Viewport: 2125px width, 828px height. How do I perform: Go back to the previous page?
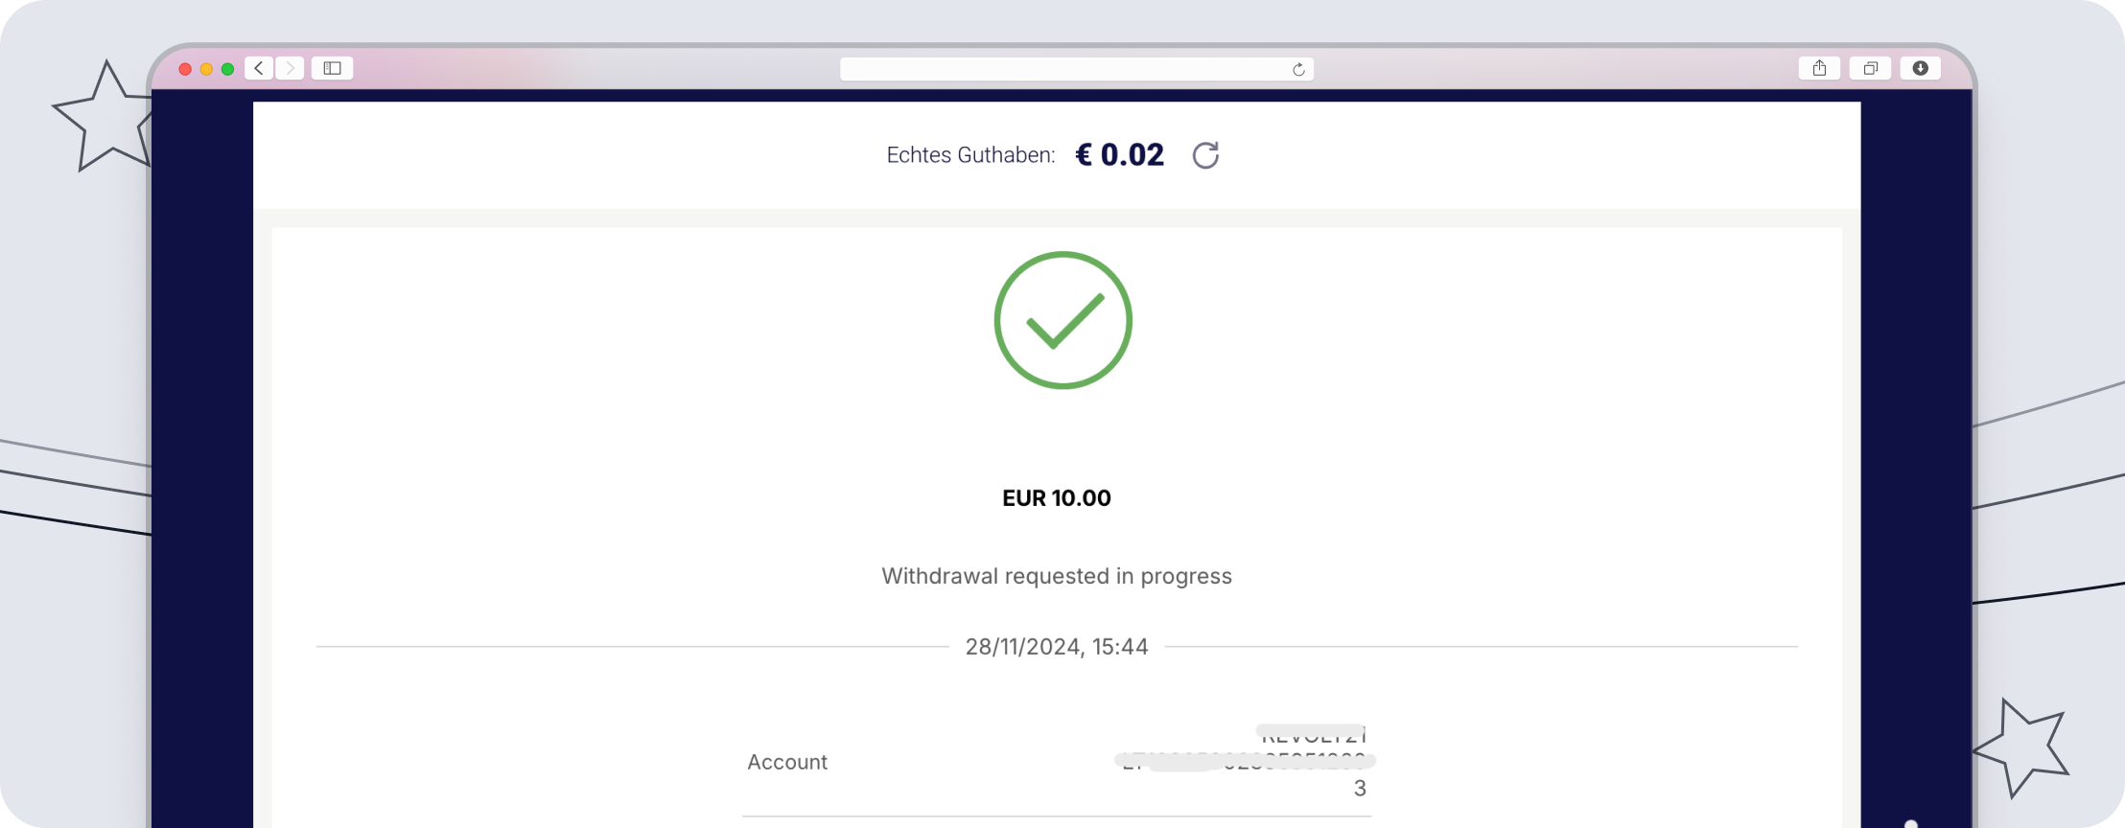(259, 68)
